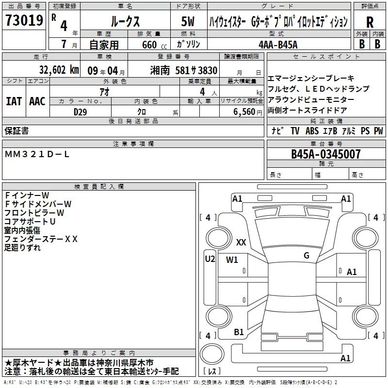
Task: Click door type 5W value
Action: [x=188, y=21]
